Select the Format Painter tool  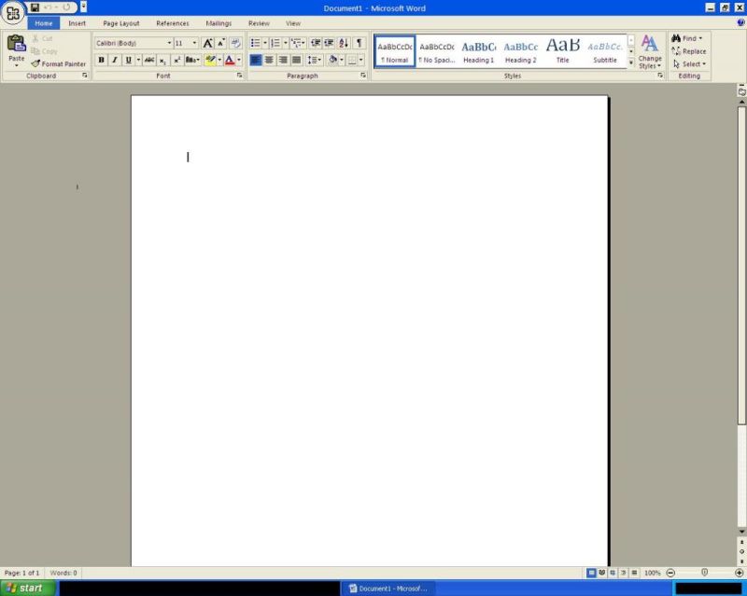(59, 63)
